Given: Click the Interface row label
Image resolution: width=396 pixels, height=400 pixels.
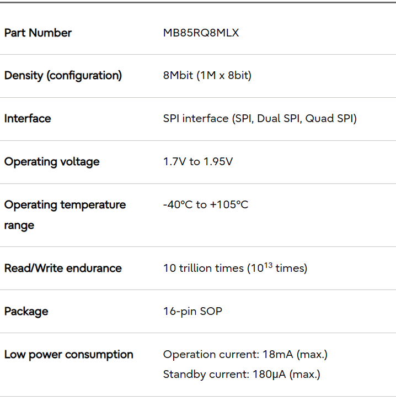Looking at the screenshot, I should 28,119.
